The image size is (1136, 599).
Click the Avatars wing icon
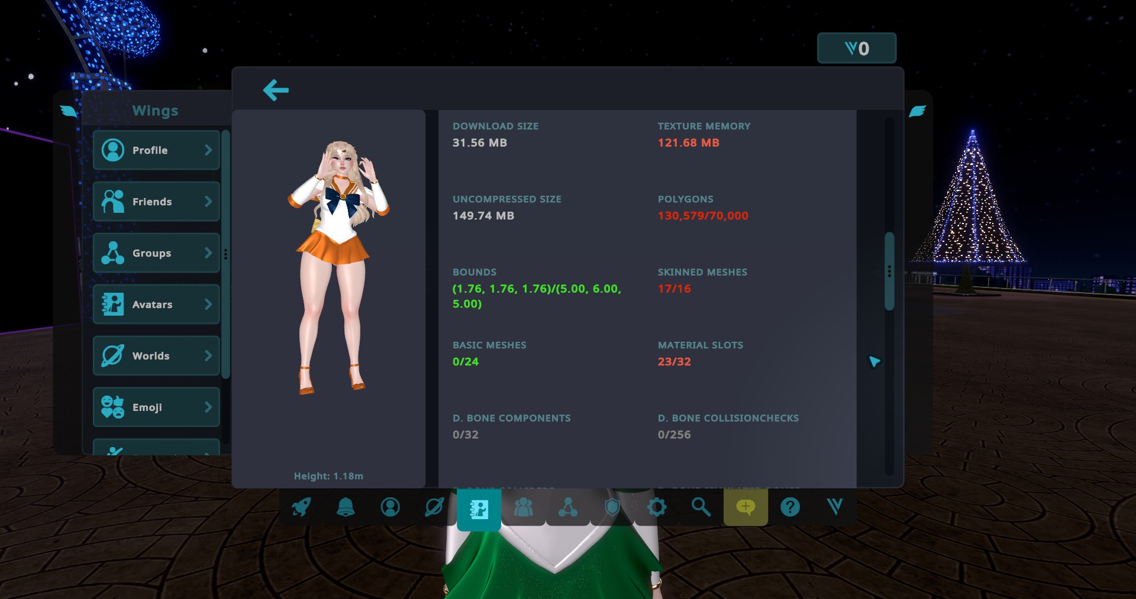112,305
